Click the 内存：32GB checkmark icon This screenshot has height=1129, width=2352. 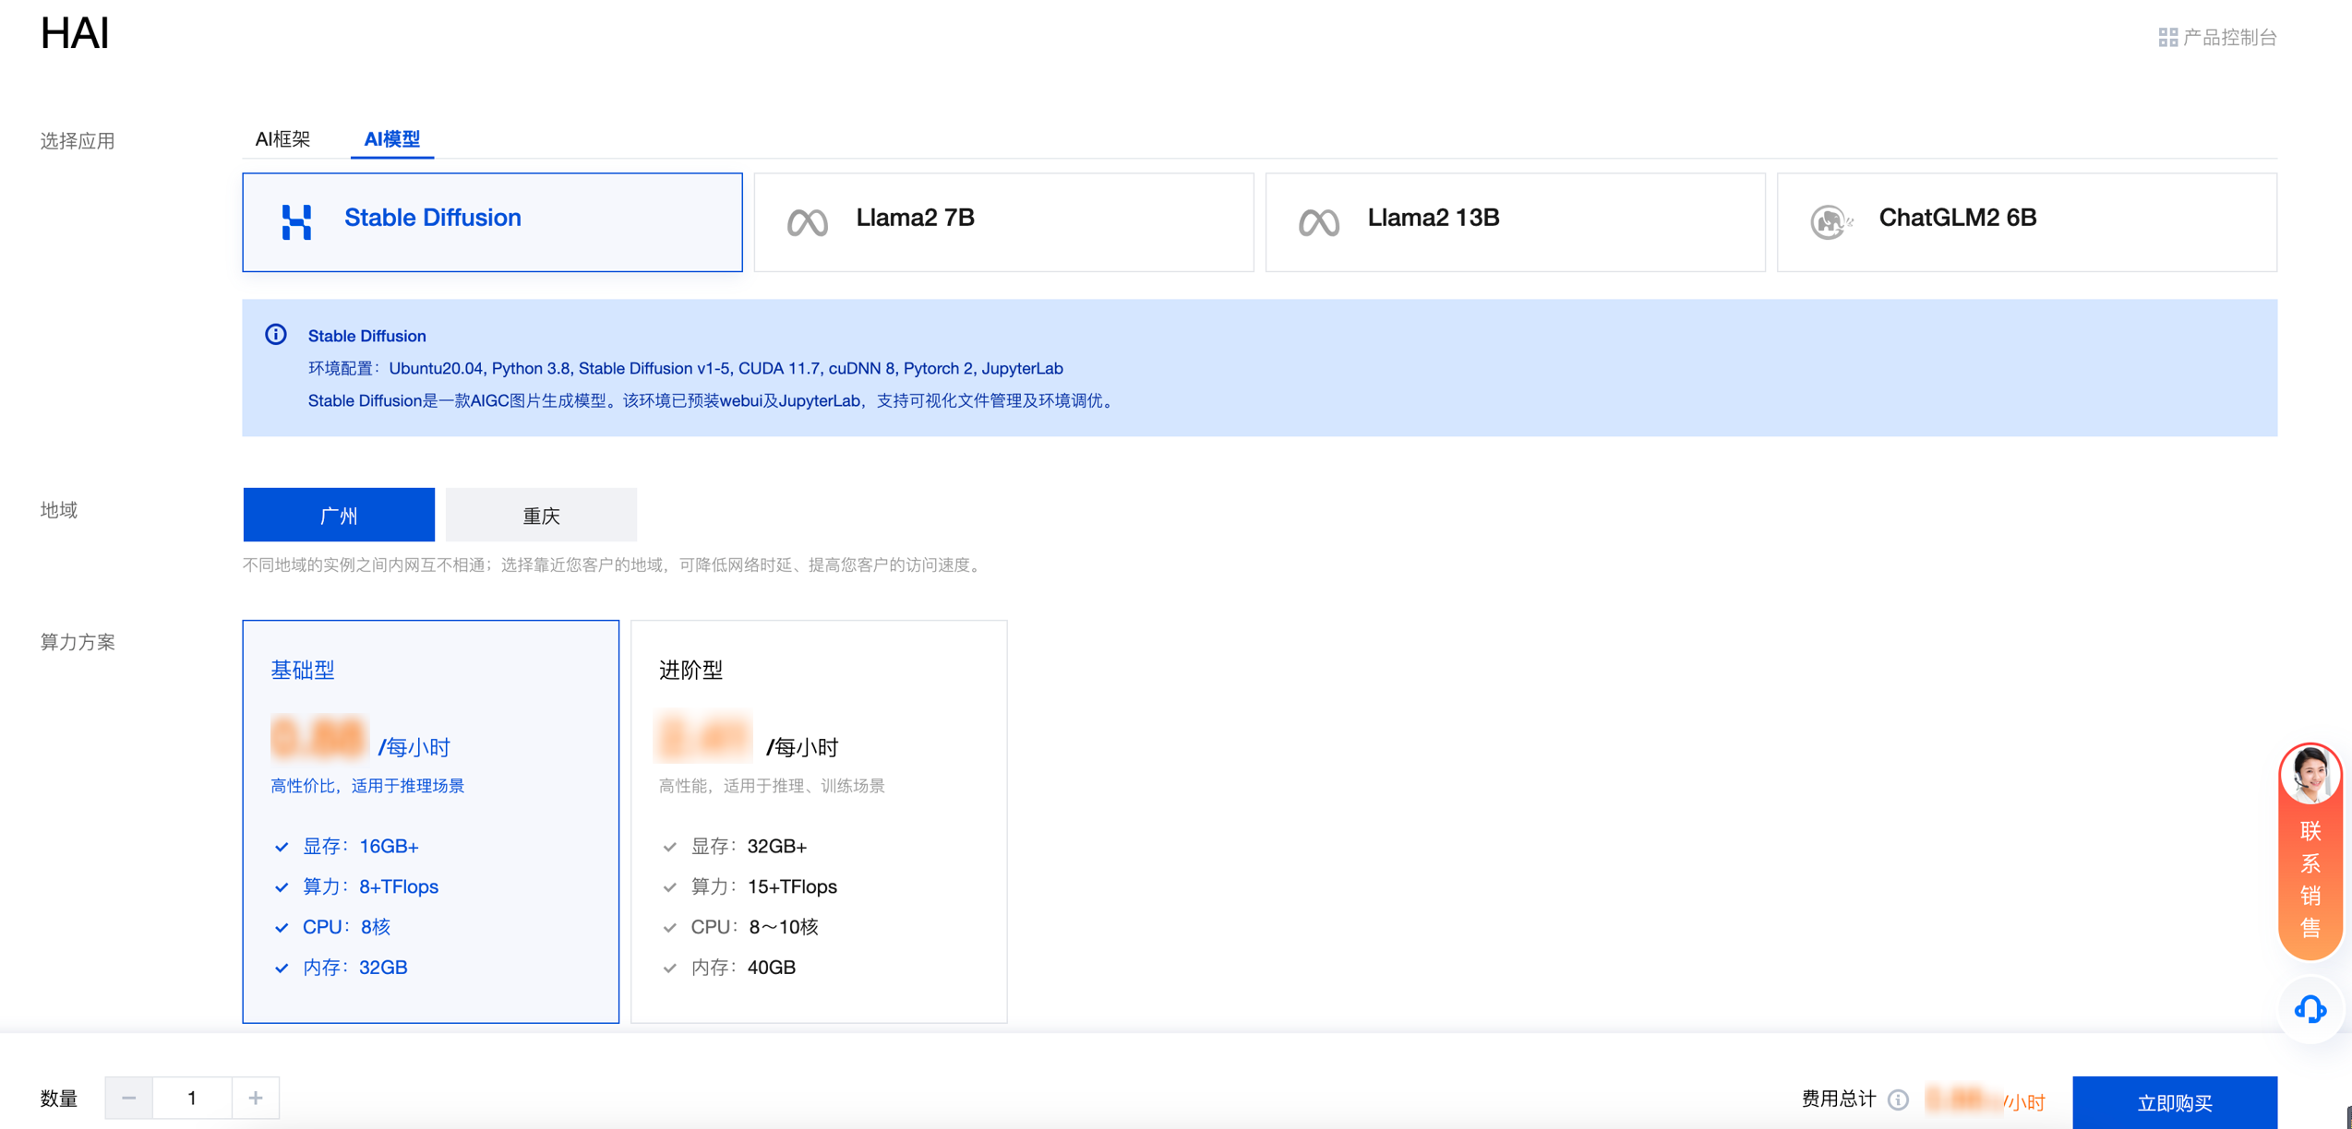coord(282,969)
